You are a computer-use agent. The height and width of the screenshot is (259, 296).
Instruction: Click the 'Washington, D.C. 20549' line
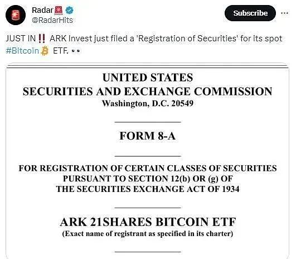pos(148,103)
